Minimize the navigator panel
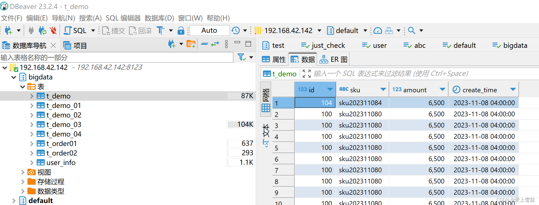The height and width of the screenshot is (205, 539). click(x=237, y=42)
